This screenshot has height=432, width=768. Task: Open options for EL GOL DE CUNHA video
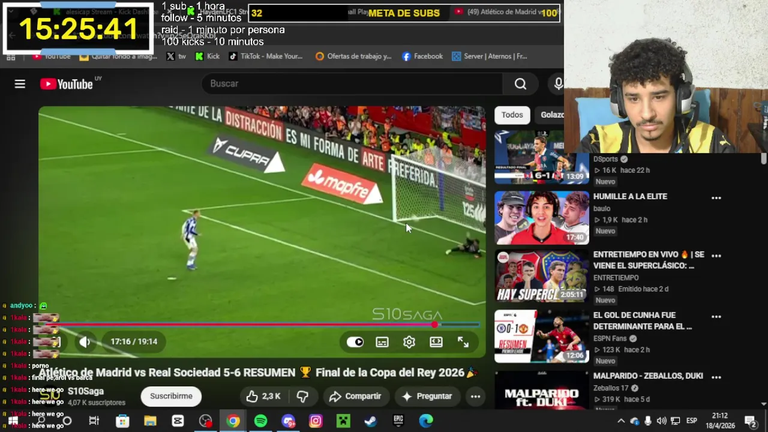point(716,316)
